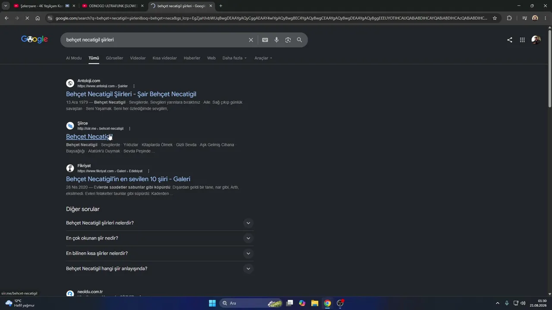Expand 'En çok okunan şiir nedir?' question
This screenshot has height=310, width=552.
click(160, 238)
